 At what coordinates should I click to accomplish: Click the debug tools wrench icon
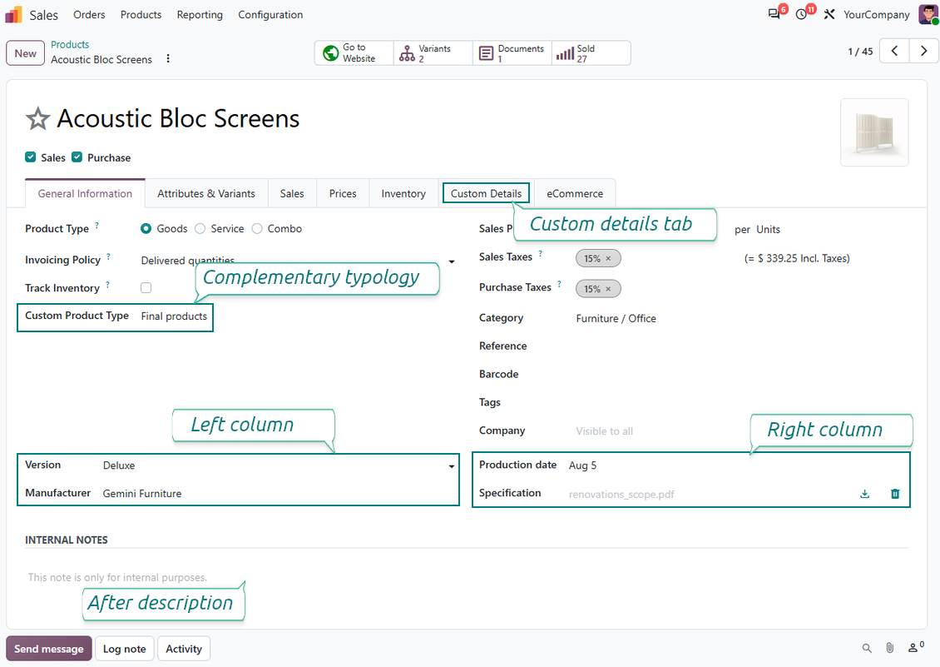coord(829,14)
